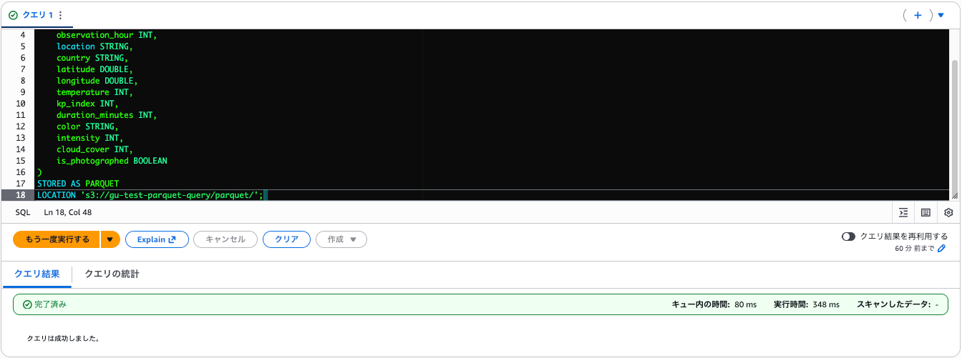Open editor settings gear icon
The image size is (962, 358).
point(948,212)
